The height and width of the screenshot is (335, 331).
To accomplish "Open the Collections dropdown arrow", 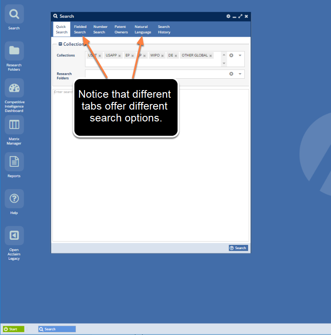I will pos(240,55).
